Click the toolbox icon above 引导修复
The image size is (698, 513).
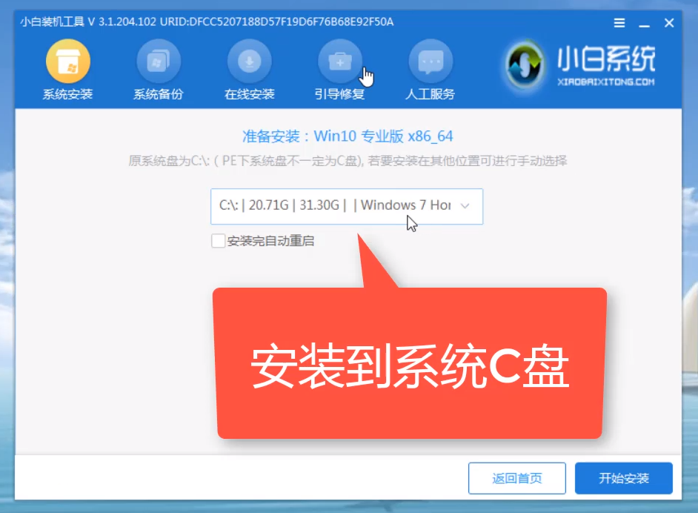pos(340,61)
